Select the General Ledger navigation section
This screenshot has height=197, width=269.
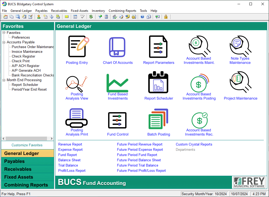click(x=28, y=153)
